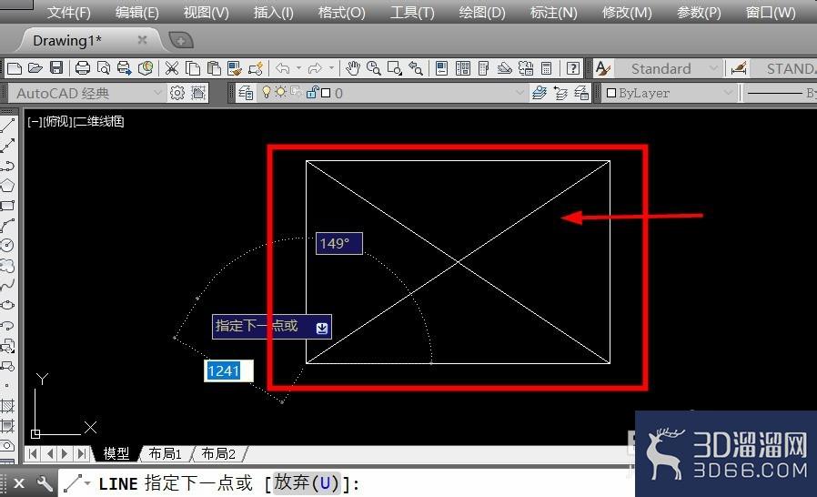Click the Help question mark icon
This screenshot has height=497, width=817.
coord(572,68)
